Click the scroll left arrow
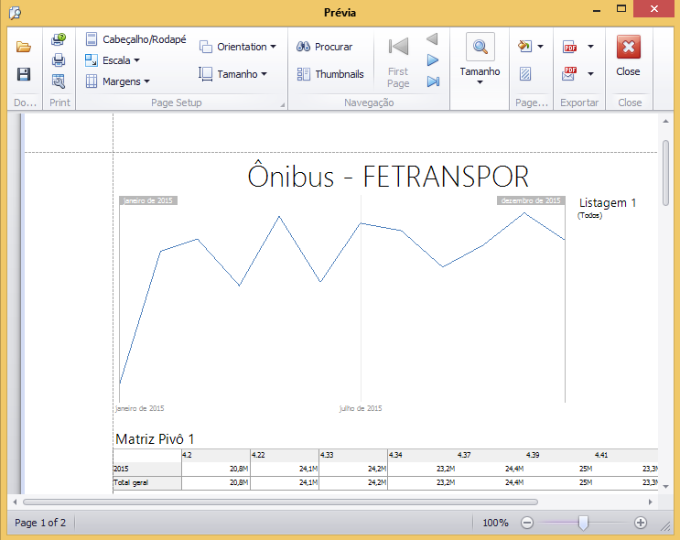This screenshot has height=540, width=680. [x=15, y=502]
